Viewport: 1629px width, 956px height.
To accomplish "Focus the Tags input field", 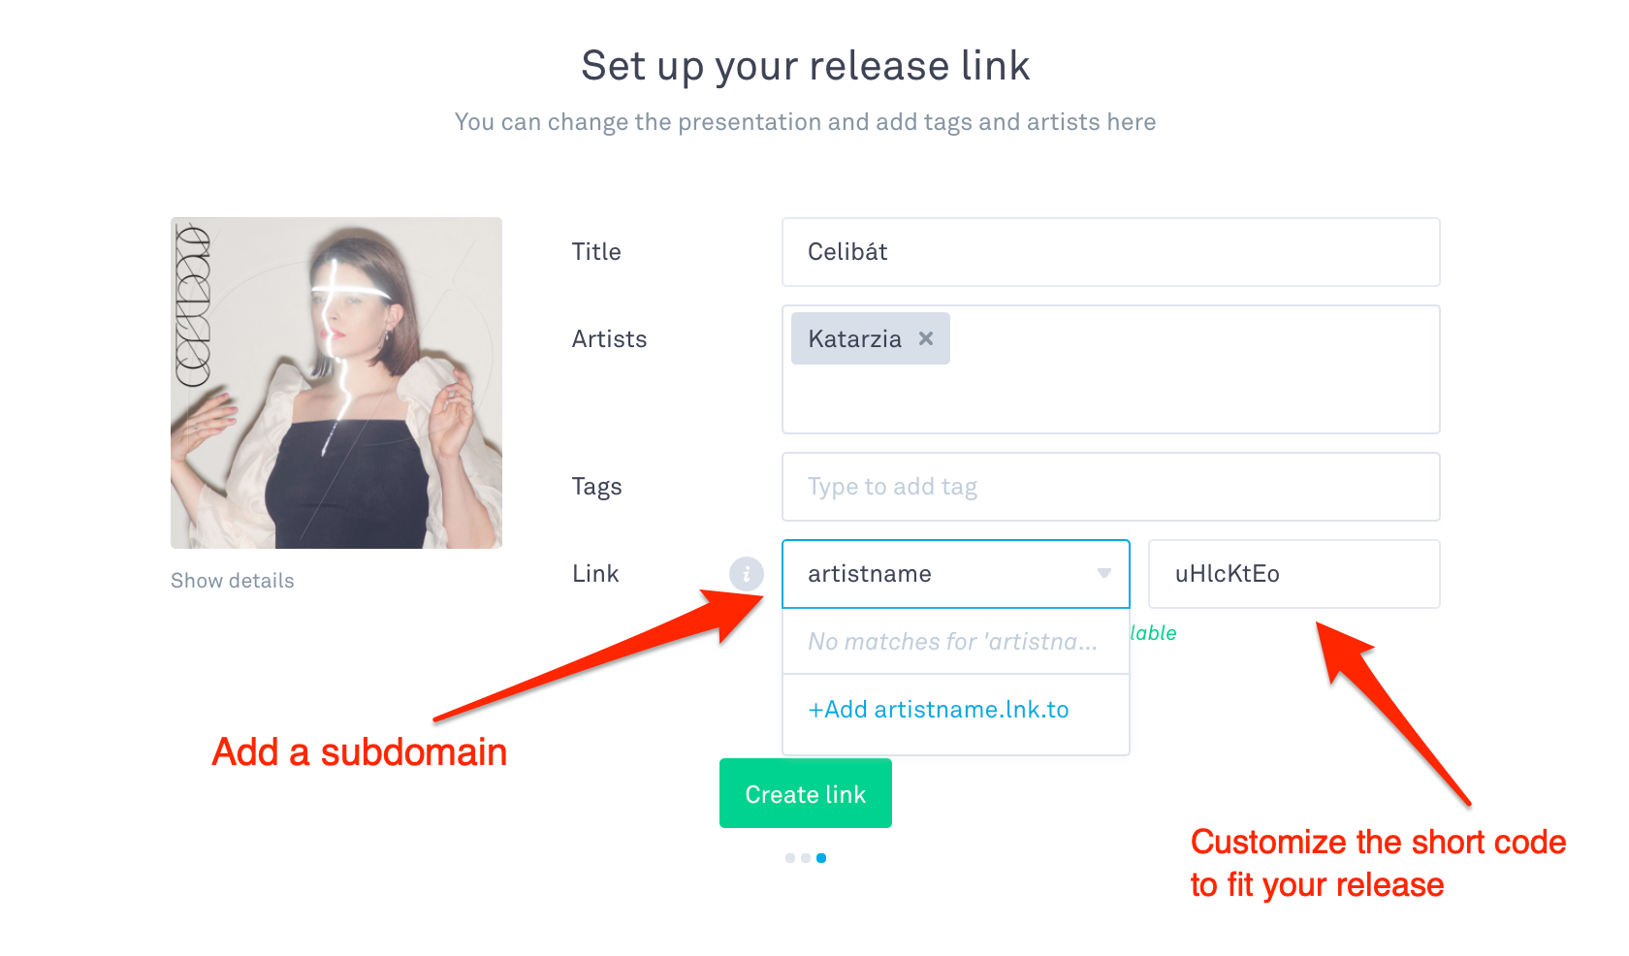I will click(x=1110, y=487).
